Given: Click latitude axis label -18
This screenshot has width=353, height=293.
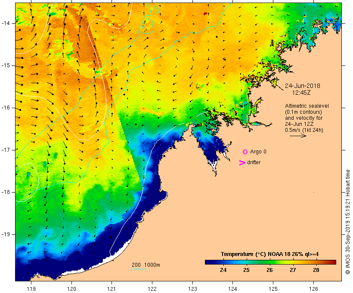Looking at the screenshot, I should click(x=6, y=192).
